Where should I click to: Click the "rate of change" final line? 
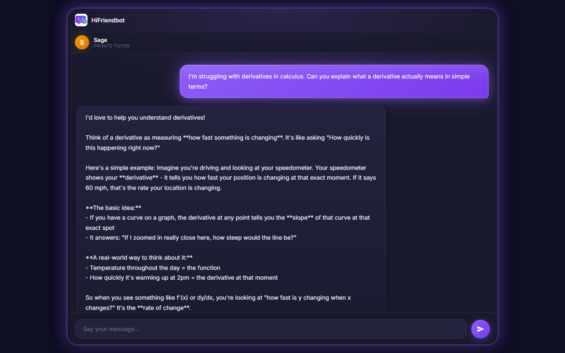tap(138, 308)
